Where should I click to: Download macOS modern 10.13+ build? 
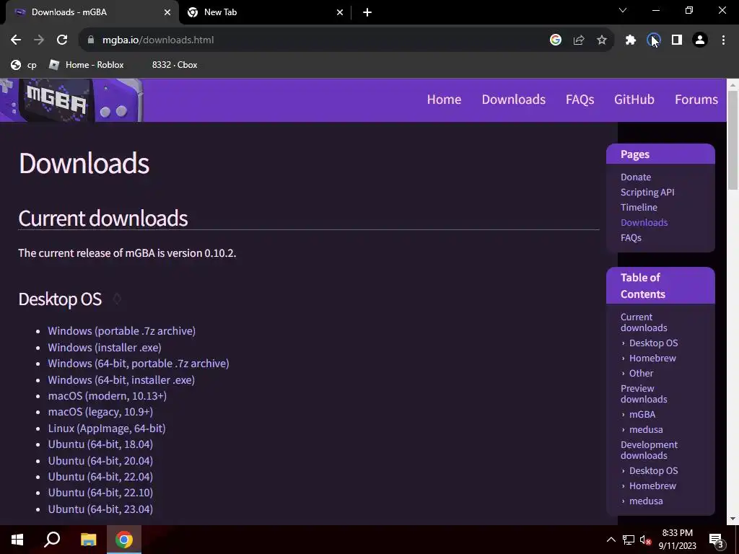pos(108,396)
